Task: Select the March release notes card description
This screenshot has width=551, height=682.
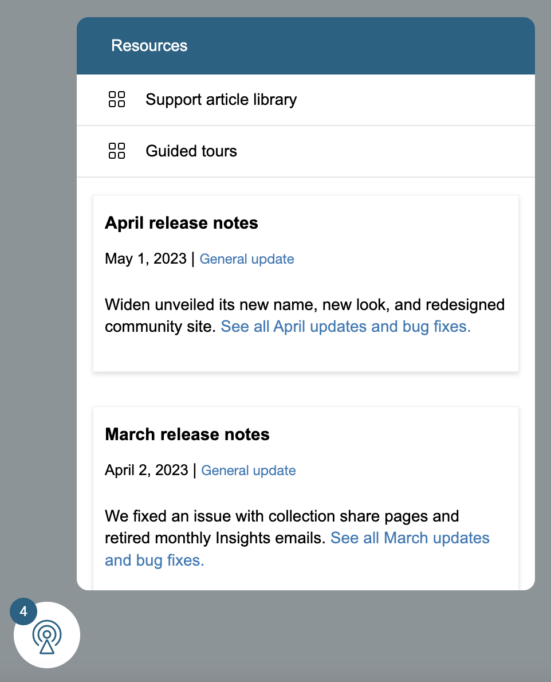Action: point(297,538)
